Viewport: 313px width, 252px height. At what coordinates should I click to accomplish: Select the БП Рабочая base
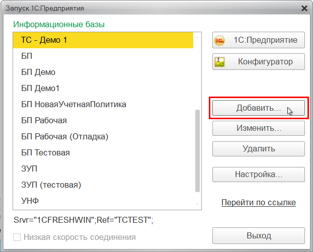(103, 121)
